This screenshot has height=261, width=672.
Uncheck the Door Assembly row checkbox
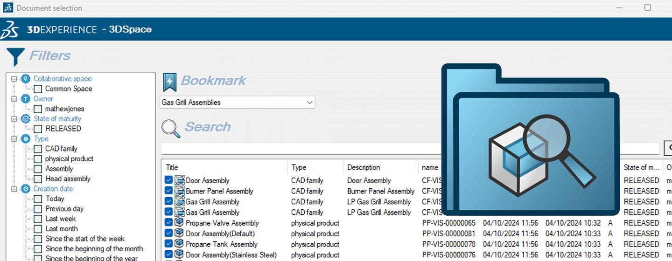pos(168,180)
